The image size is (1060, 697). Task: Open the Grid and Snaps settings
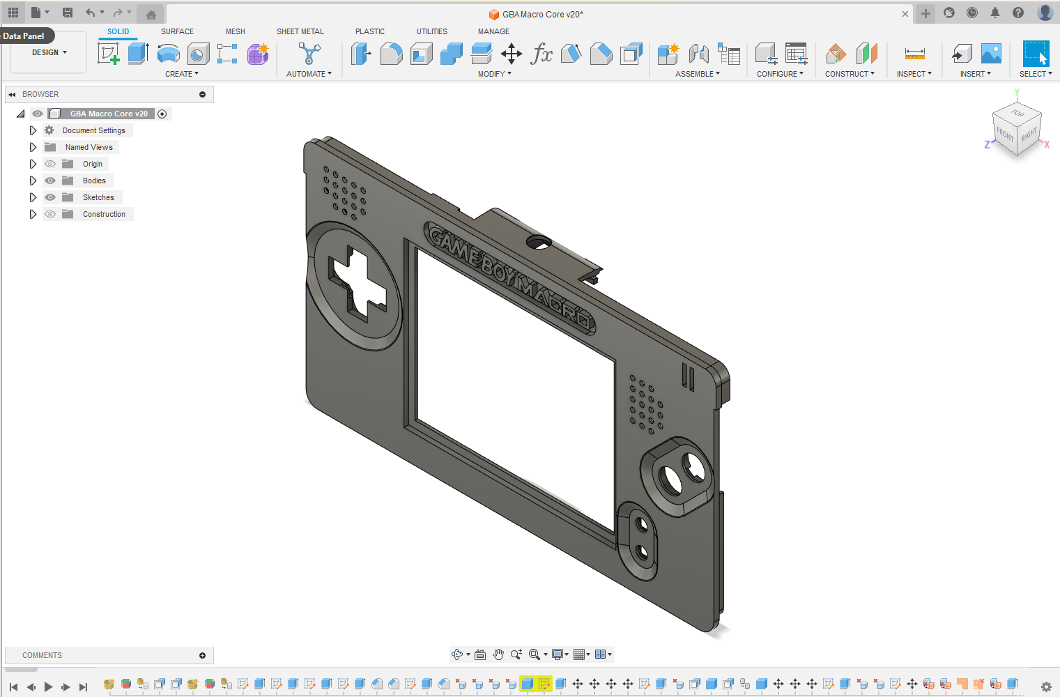[x=579, y=654]
